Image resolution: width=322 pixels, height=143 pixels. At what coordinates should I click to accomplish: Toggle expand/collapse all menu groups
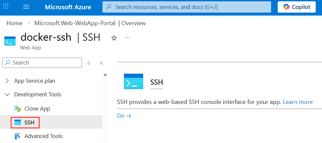coord(89,63)
